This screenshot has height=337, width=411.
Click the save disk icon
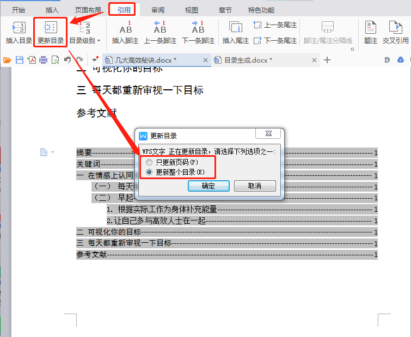tap(20, 60)
